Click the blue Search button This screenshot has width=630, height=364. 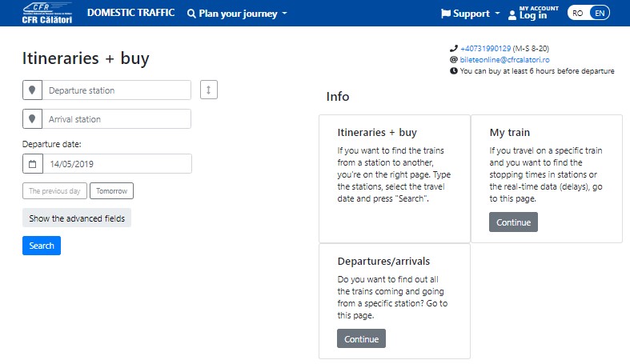pyautogui.click(x=42, y=246)
